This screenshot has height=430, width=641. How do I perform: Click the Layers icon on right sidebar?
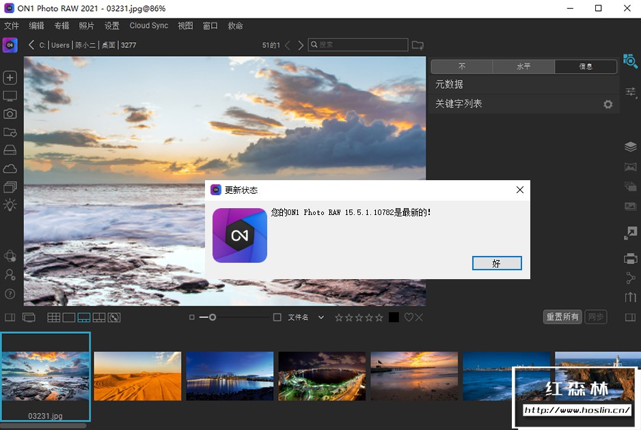tap(630, 147)
